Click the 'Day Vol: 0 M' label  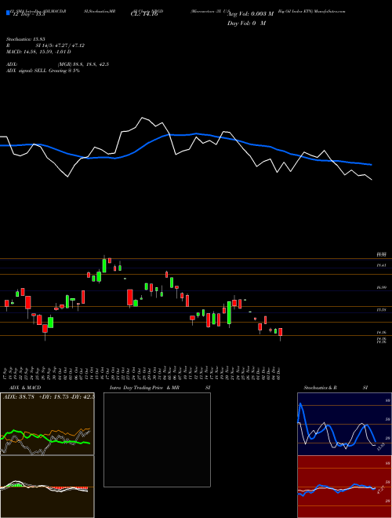click(x=246, y=23)
